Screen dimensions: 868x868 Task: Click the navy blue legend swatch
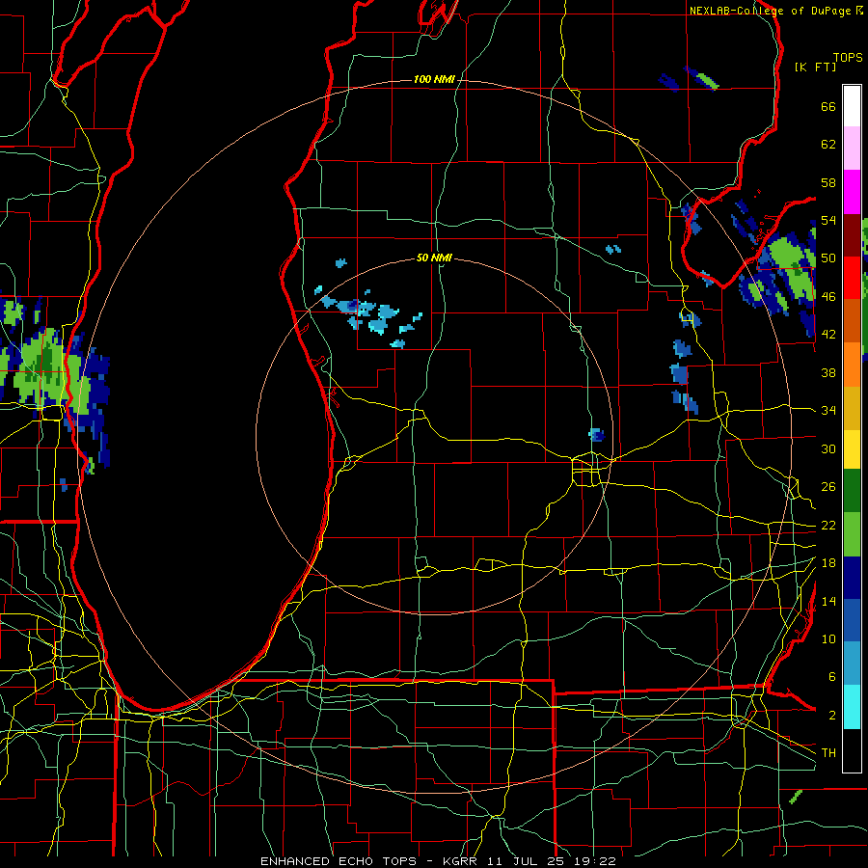[852, 578]
